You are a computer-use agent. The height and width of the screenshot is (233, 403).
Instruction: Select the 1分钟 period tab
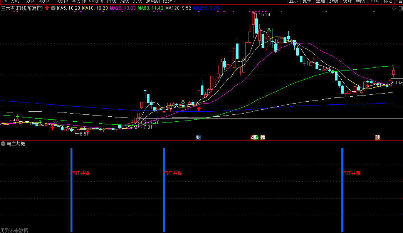pos(29,1)
